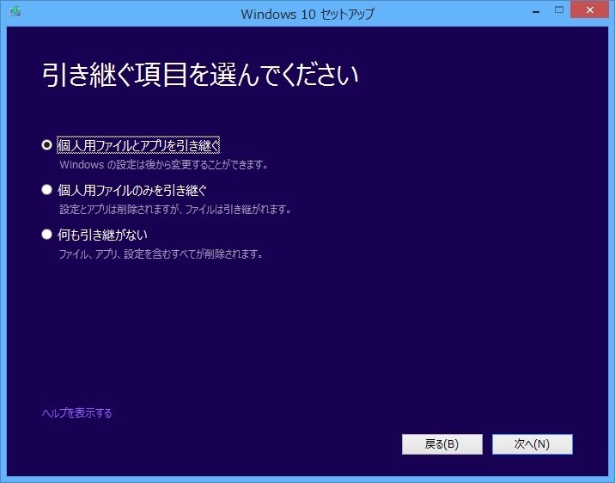Image resolution: width=615 pixels, height=483 pixels.
Task: Go back with the 戻る(B) button
Action: tap(442, 444)
